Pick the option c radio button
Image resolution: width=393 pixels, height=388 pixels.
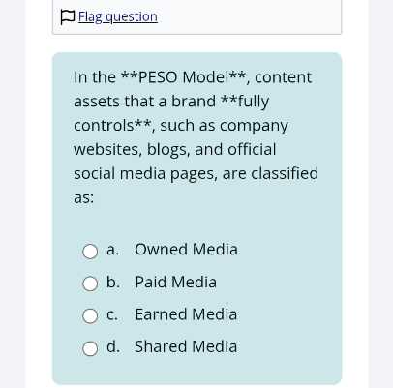[x=90, y=315]
